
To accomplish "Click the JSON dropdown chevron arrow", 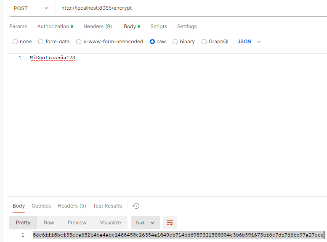I will point(259,42).
